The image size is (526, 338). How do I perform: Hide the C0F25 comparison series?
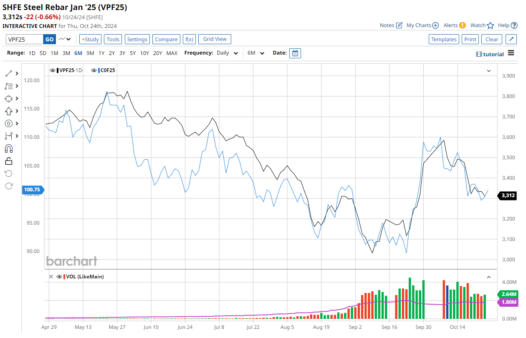click(x=94, y=70)
